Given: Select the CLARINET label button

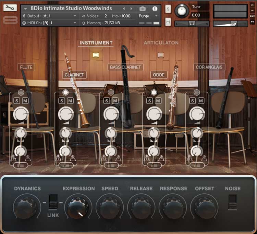Looking at the screenshot, I should pos(74,75).
